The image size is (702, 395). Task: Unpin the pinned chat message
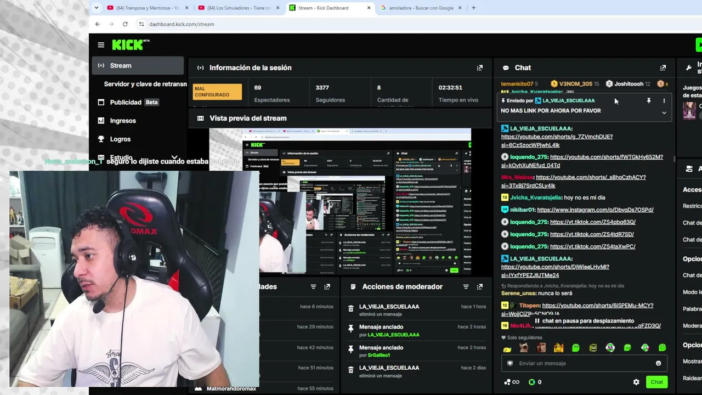pos(649,101)
